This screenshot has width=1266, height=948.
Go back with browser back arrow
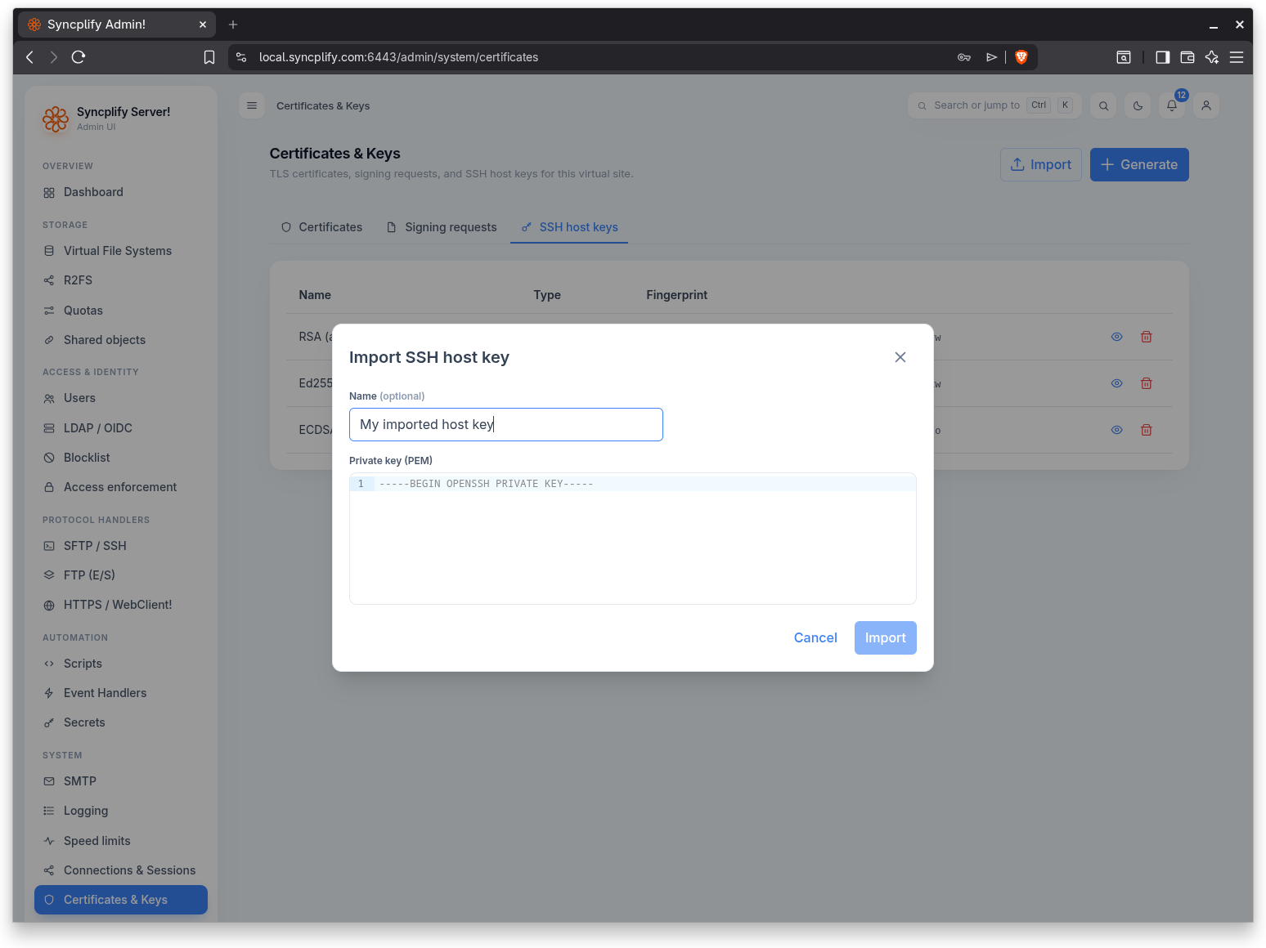(x=29, y=57)
